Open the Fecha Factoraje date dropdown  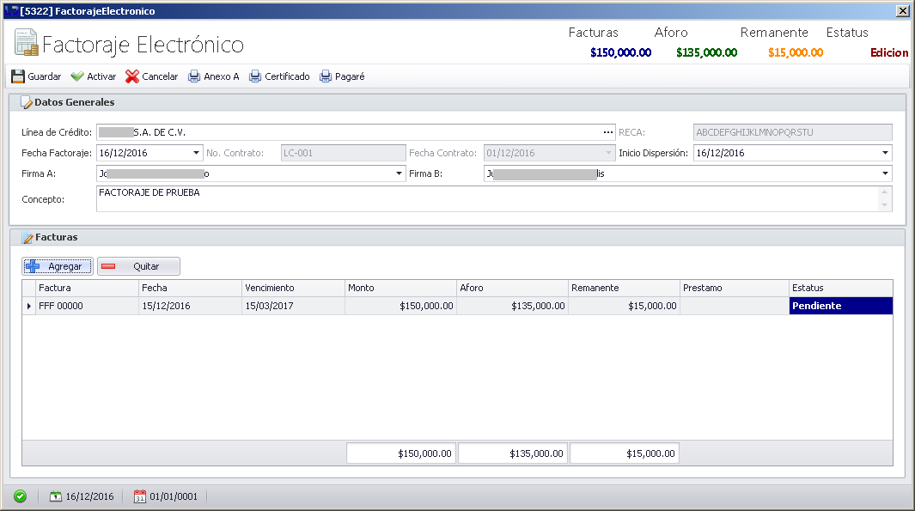196,153
